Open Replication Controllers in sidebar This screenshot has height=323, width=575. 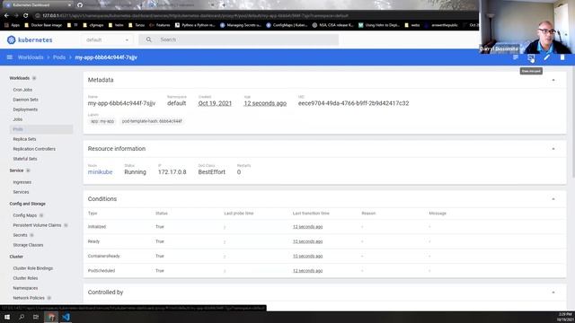tap(34, 149)
